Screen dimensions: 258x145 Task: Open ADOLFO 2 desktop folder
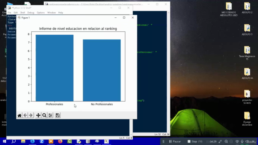tap(247, 8)
